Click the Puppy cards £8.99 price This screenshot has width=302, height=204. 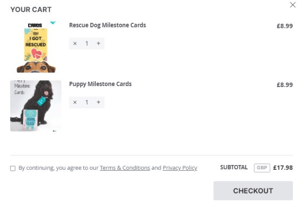[284, 85]
